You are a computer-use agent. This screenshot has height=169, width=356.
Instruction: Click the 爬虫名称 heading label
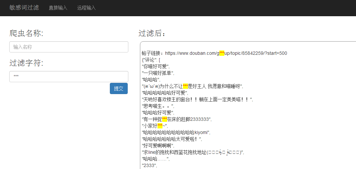click(26, 33)
